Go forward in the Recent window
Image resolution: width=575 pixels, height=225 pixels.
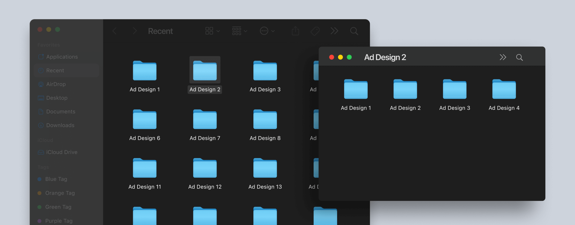click(x=134, y=31)
